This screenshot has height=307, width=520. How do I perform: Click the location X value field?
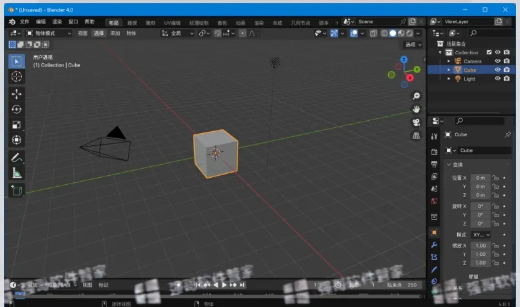click(481, 178)
